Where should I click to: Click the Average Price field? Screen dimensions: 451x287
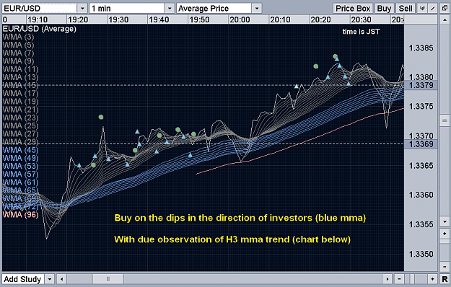click(214, 9)
